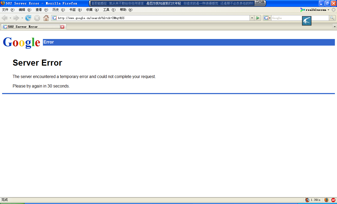Go forward with the Forward arrow button

(16, 18)
